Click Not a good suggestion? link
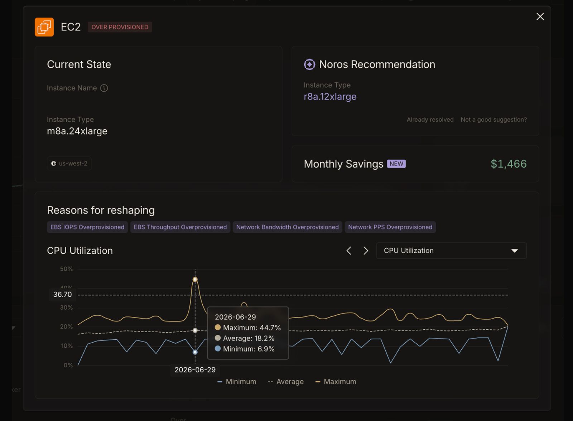 (494, 120)
